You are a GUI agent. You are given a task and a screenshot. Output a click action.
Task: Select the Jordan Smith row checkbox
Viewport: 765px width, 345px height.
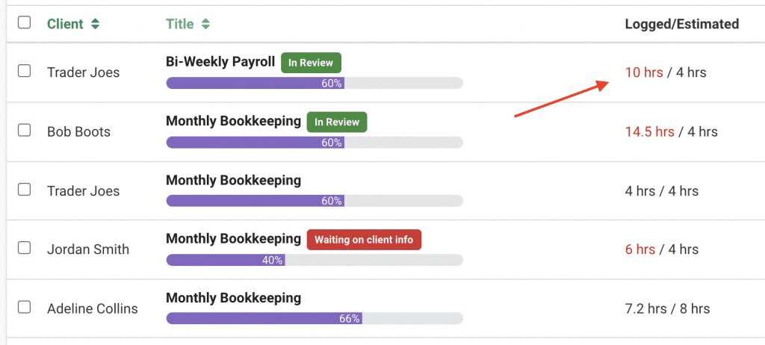tap(24, 248)
